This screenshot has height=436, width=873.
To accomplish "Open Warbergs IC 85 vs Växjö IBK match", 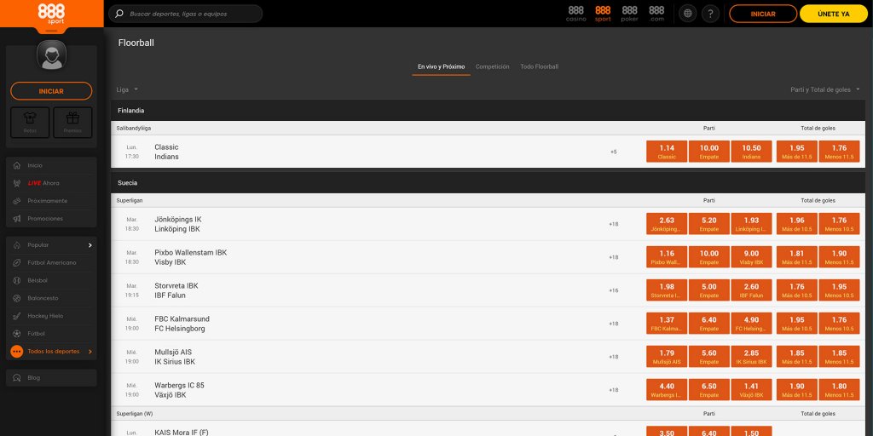I will tap(179, 390).
